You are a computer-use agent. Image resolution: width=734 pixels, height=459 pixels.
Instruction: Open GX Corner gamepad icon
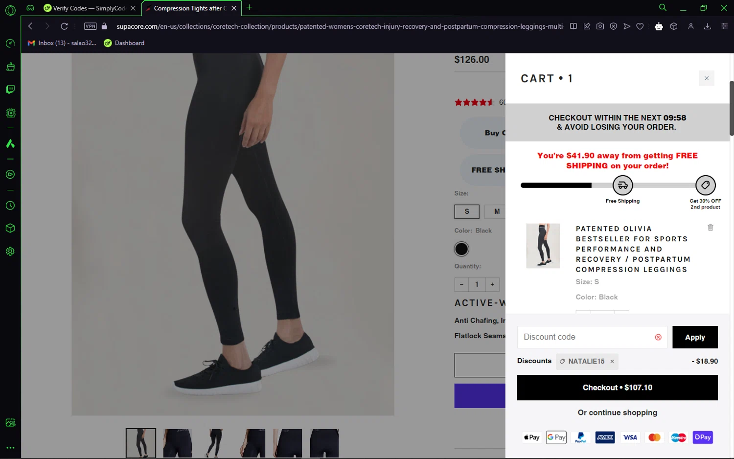pos(30,8)
